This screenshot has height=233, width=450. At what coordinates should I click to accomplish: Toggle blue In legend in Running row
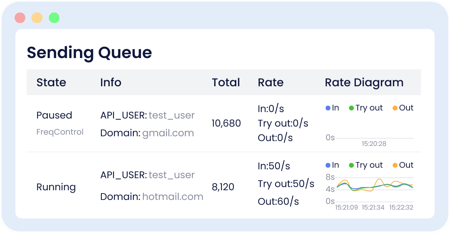(332, 165)
